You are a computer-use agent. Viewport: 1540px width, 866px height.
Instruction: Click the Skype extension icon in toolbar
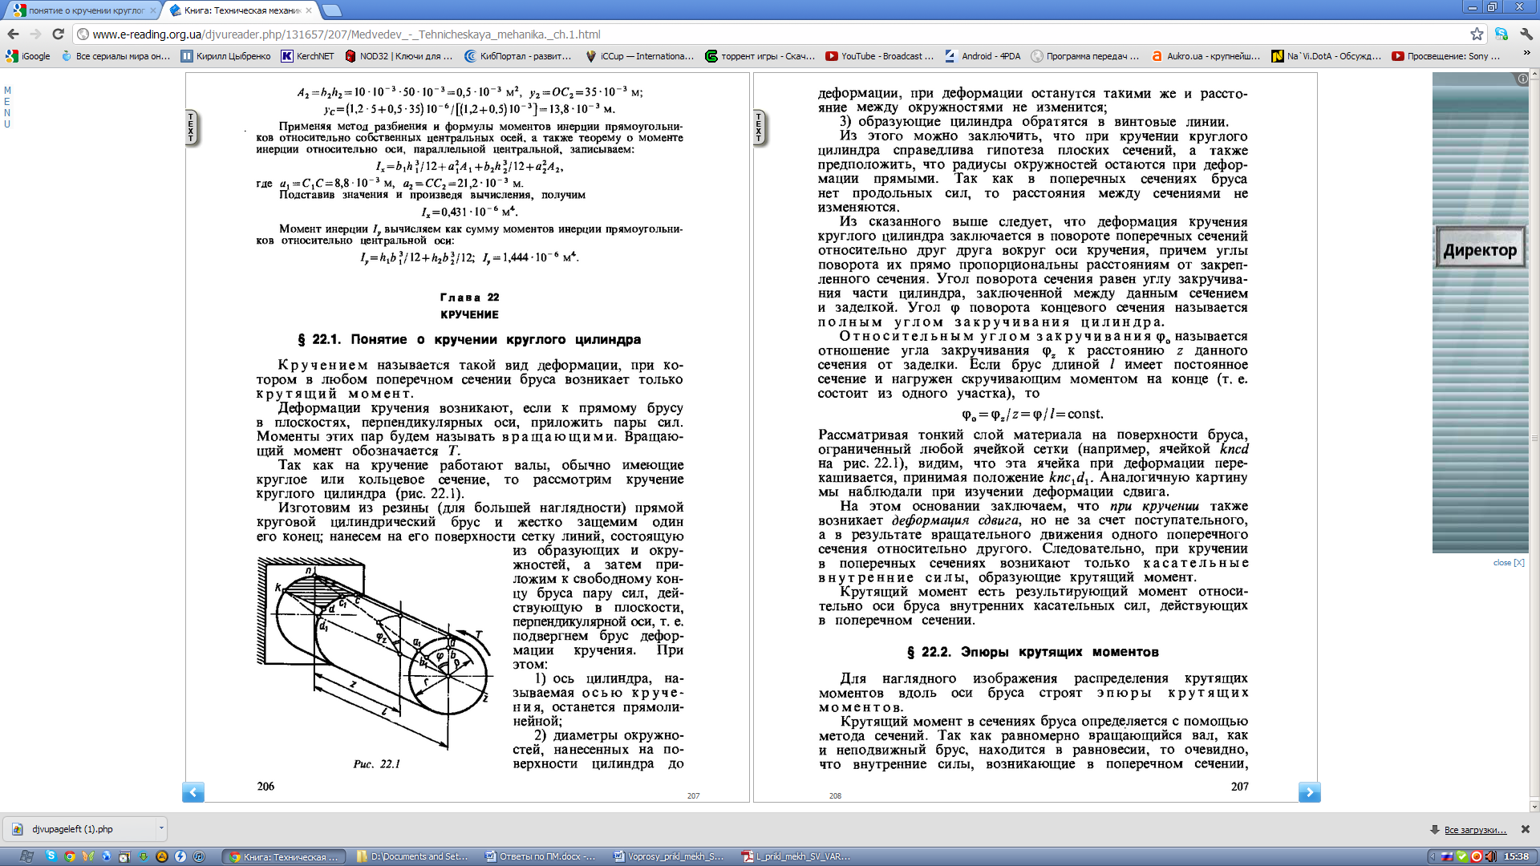click(x=1501, y=34)
